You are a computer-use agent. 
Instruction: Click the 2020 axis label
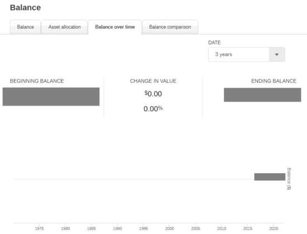pyautogui.click(x=274, y=228)
